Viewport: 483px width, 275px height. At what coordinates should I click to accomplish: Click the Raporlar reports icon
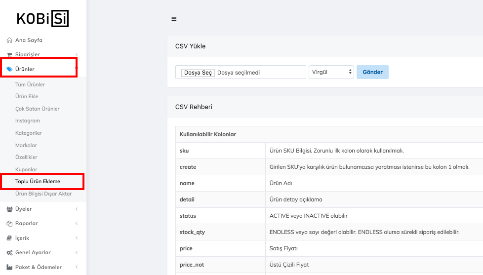pyautogui.click(x=9, y=224)
